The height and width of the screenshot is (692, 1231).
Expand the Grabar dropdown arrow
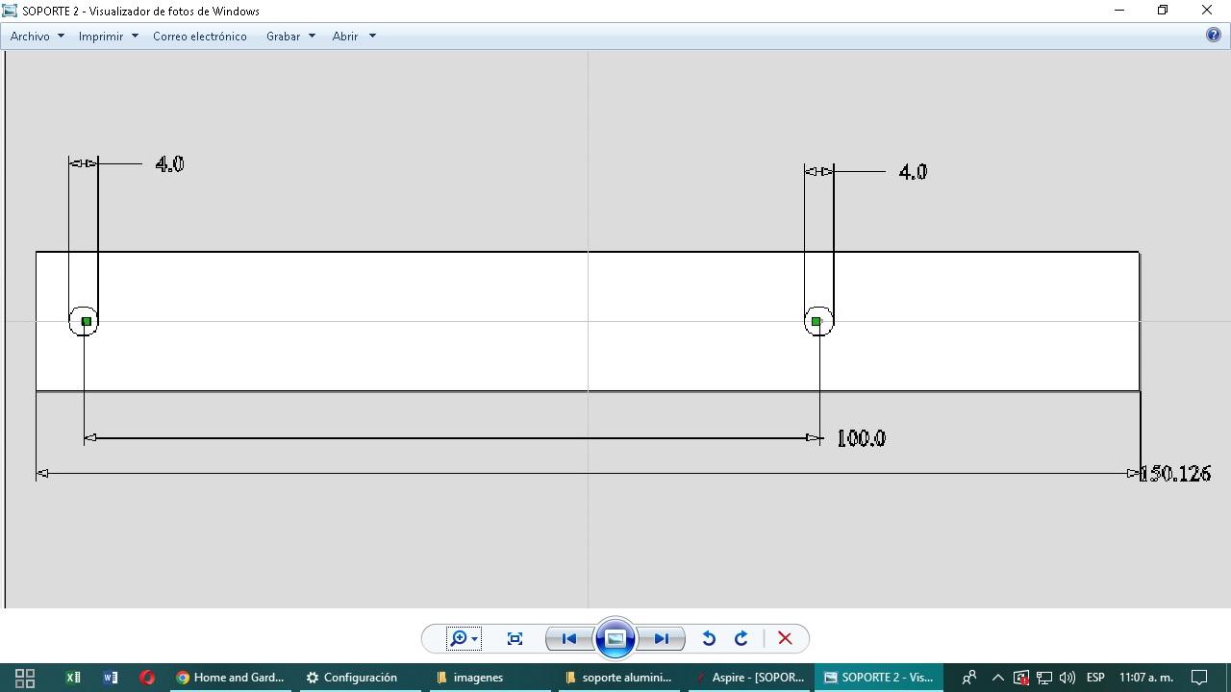pyautogui.click(x=312, y=36)
